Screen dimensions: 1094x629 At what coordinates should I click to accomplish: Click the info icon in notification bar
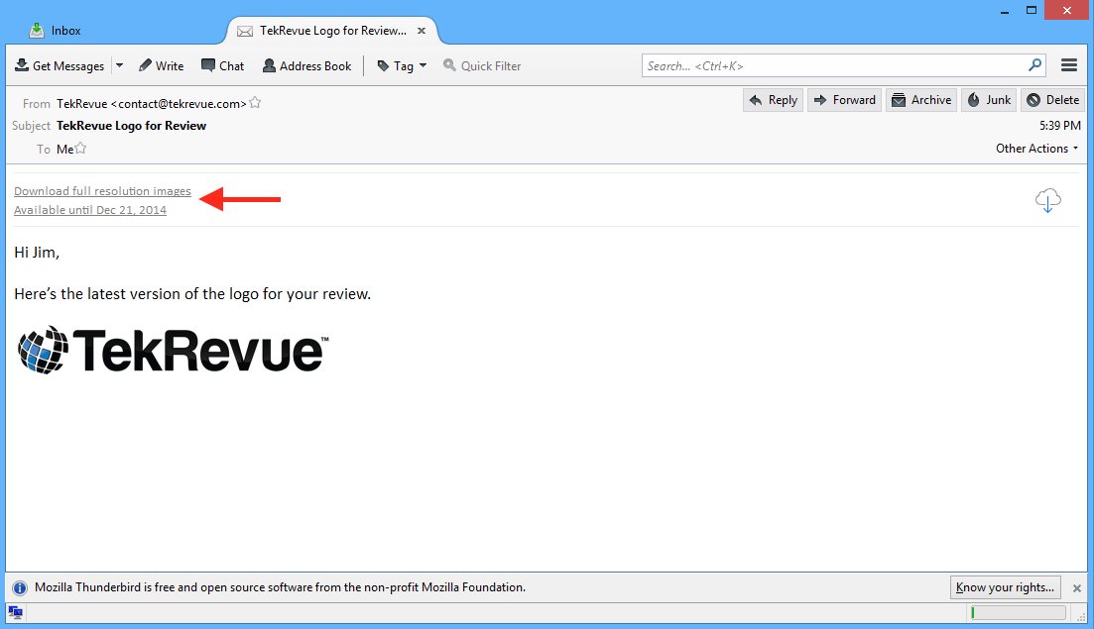20,588
